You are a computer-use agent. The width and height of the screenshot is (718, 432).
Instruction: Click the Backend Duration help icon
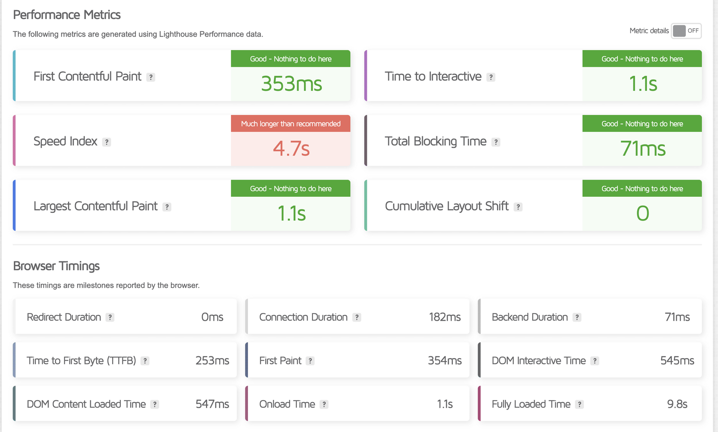577,317
